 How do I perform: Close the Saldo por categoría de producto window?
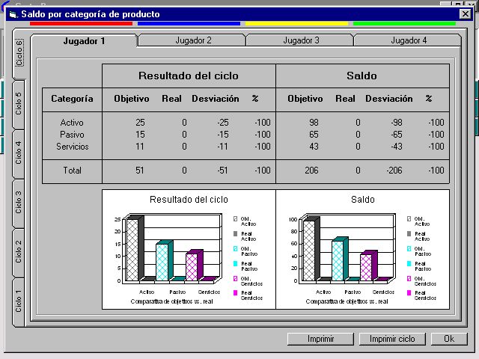[x=465, y=14]
